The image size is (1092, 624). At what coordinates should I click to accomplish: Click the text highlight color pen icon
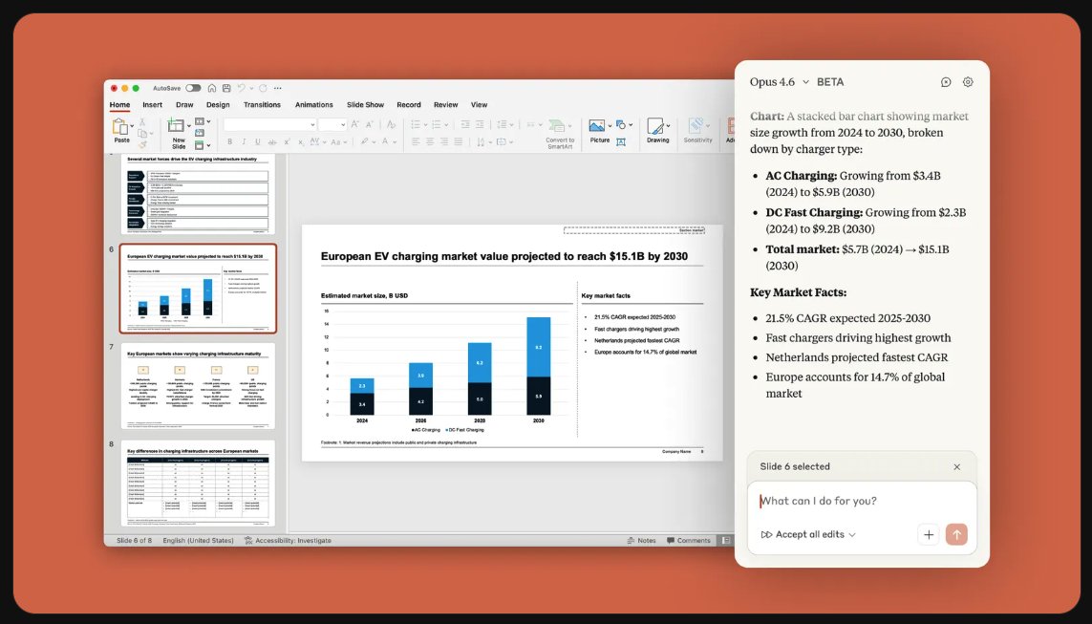(364, 141)
